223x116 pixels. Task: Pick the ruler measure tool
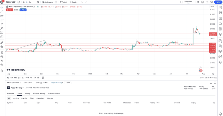(2, 43)
